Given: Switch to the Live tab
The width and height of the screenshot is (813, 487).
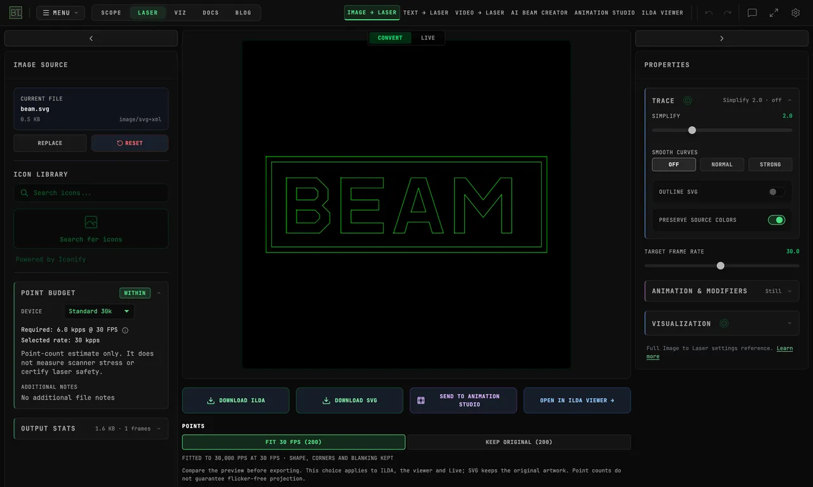Looking at the screenshot, I should (427, 38).
